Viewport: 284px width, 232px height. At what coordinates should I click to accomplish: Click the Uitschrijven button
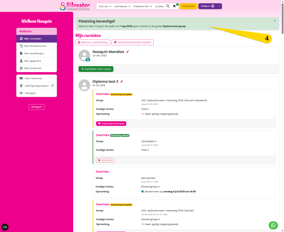(105, 160)
